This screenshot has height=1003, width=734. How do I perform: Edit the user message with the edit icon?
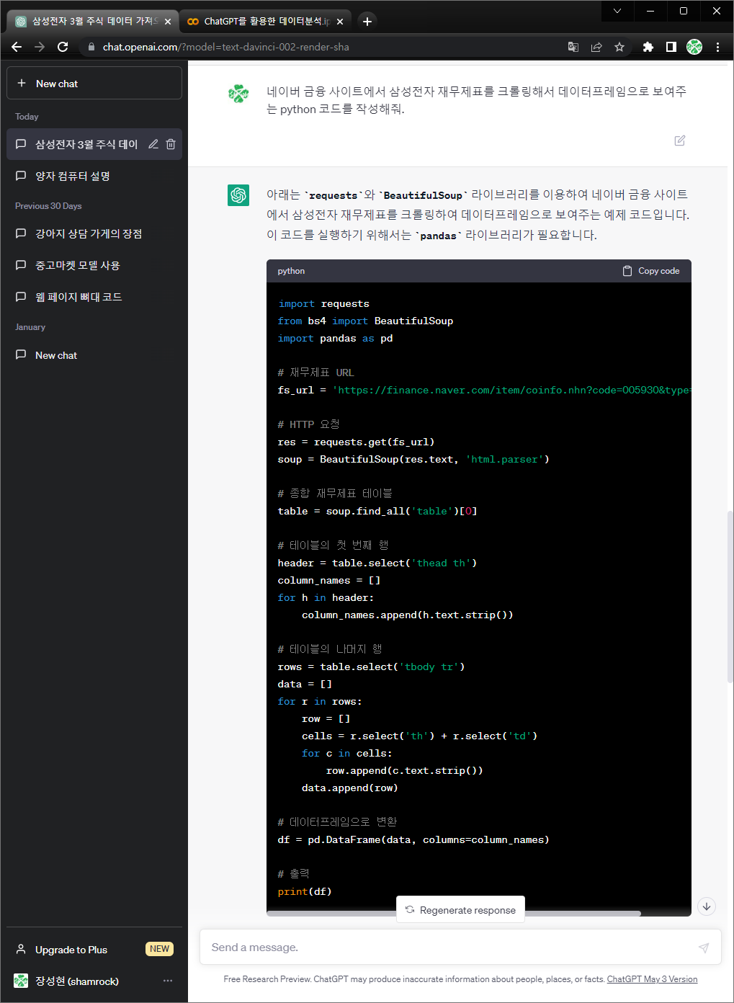(x=680, y=141)
